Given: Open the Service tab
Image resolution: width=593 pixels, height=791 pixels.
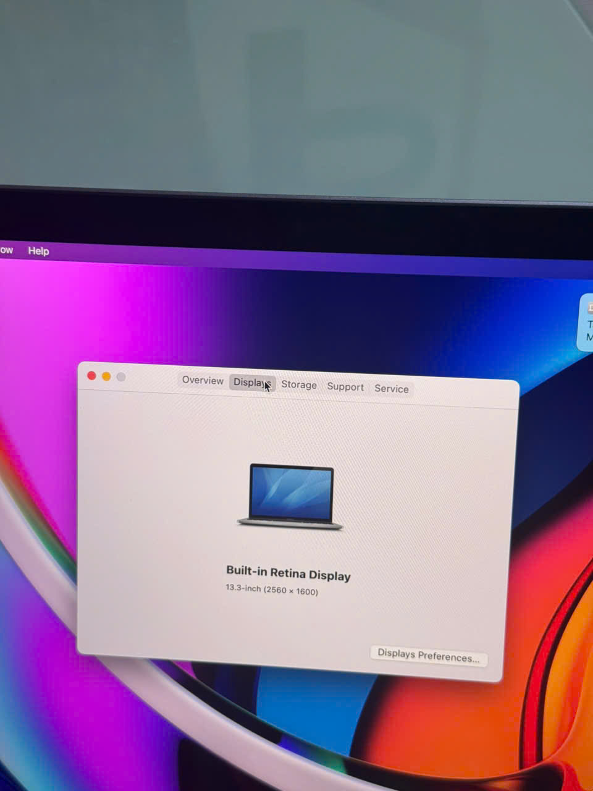Looking at the screenshot, I should [392, 389].
